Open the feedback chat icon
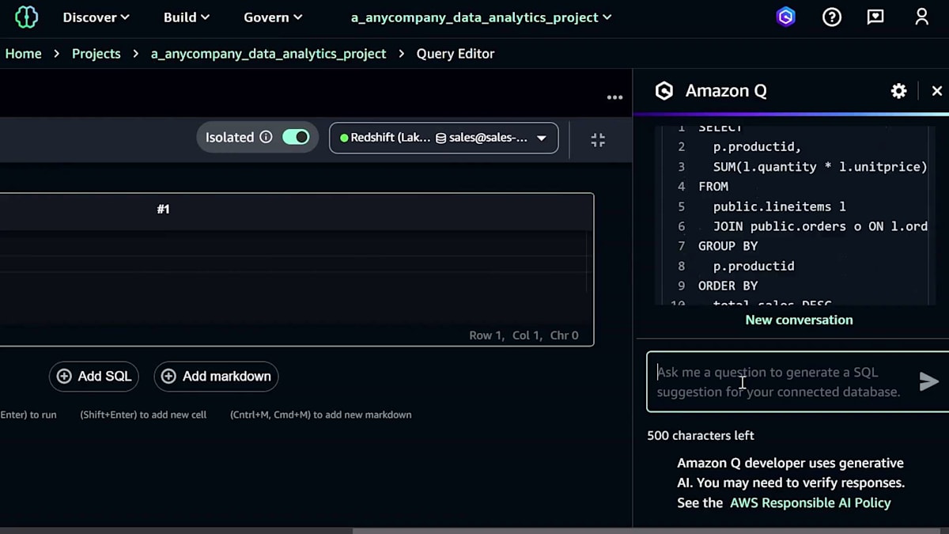This screenshot has height=534, width=949. click(x=875, y=17)
